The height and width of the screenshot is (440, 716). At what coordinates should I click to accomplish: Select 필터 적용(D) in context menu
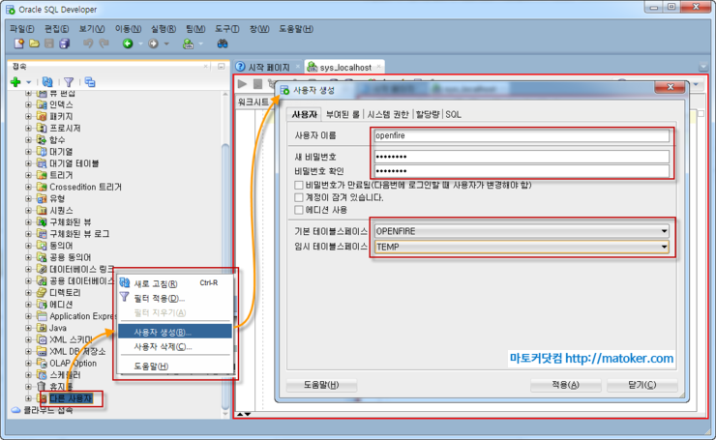coord(175,298)
